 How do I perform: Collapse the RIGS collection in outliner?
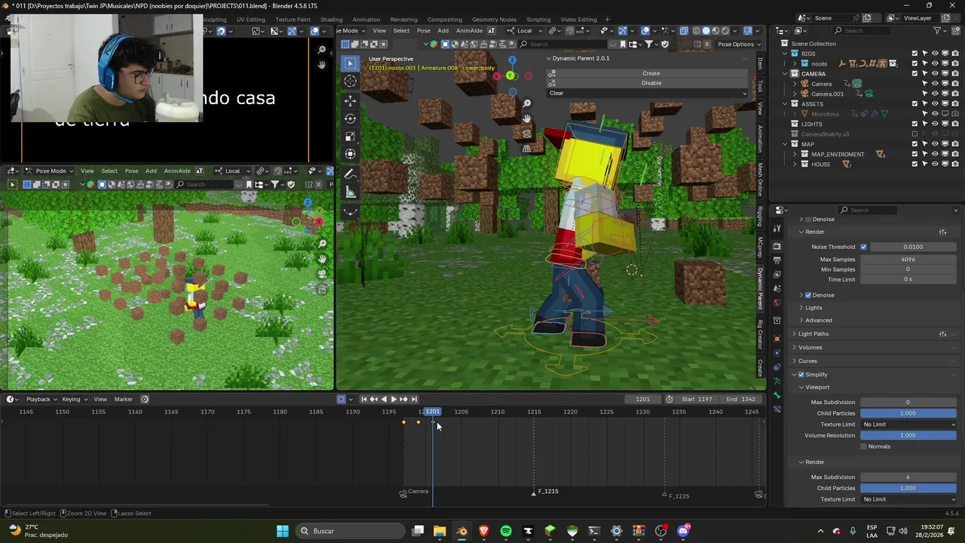(785, 54)
